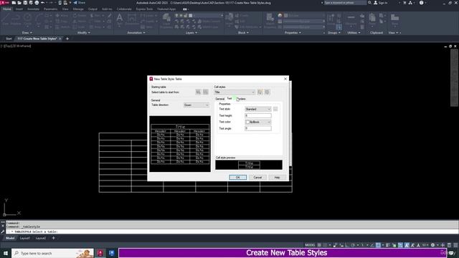Expand the Properties panel dropdown
The height and width of the screenshot is (258, 459).
point(293,33)
